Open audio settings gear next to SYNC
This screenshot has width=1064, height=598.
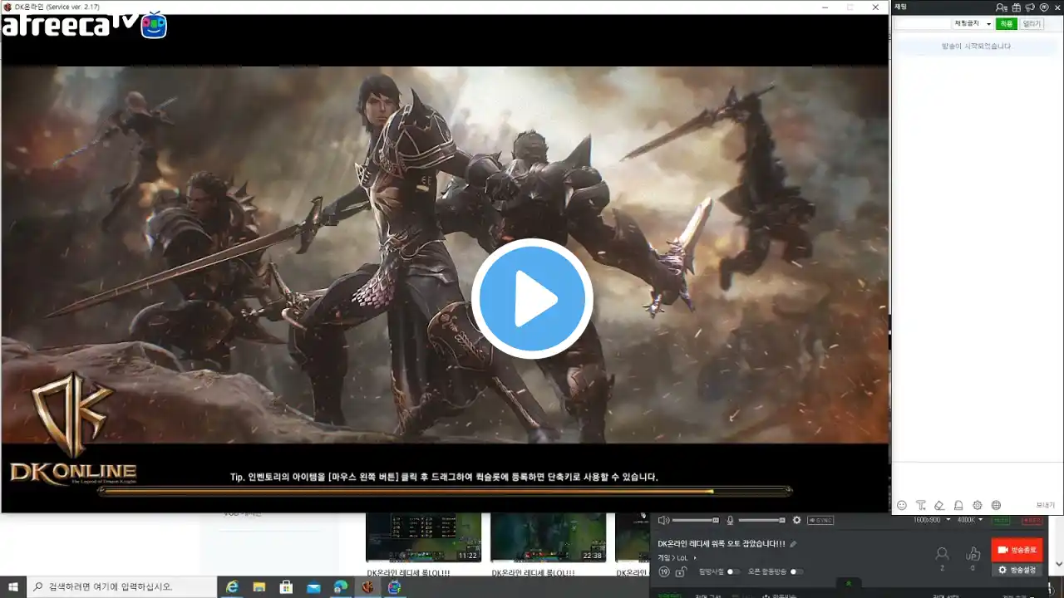click(796, 520)
